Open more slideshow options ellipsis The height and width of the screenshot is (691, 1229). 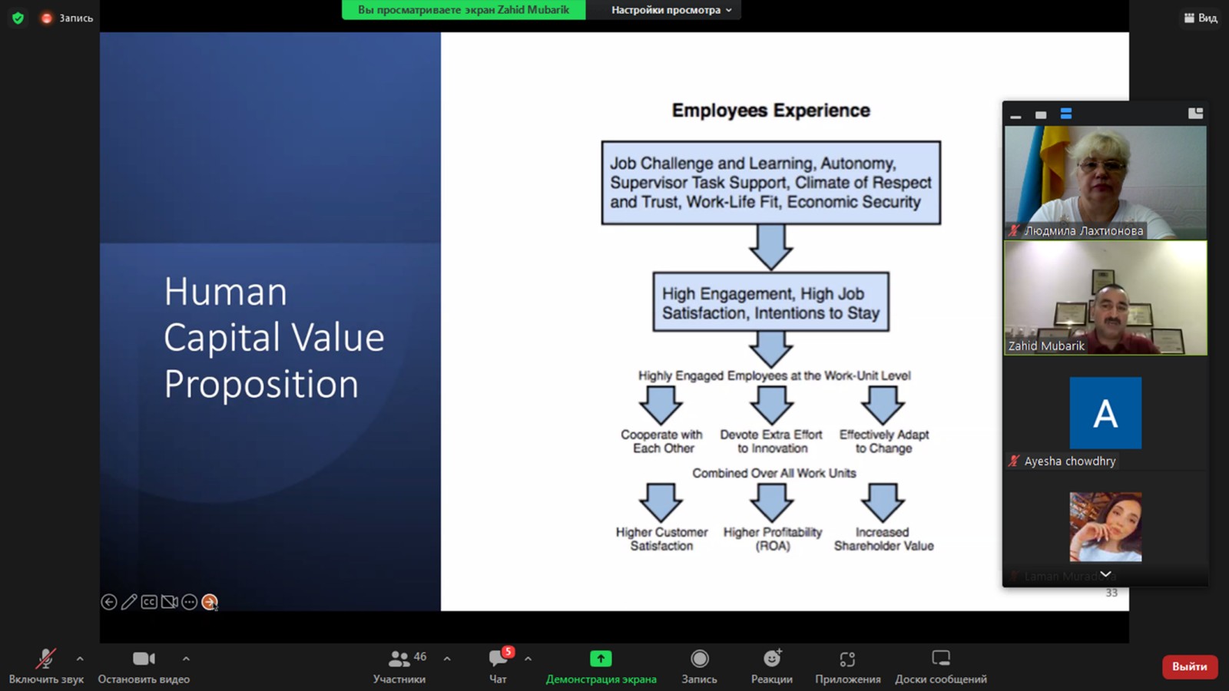(189, 602)
